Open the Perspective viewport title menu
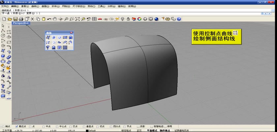277x132 pixels. click(21, 23)
